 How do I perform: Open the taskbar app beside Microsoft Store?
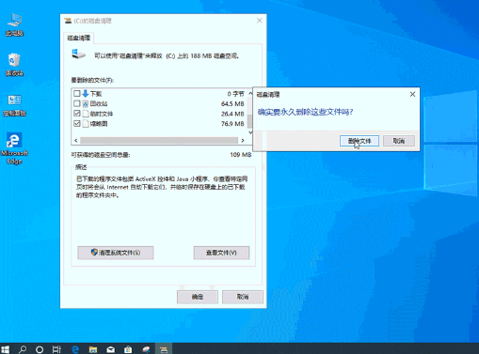tap(146, 349)
